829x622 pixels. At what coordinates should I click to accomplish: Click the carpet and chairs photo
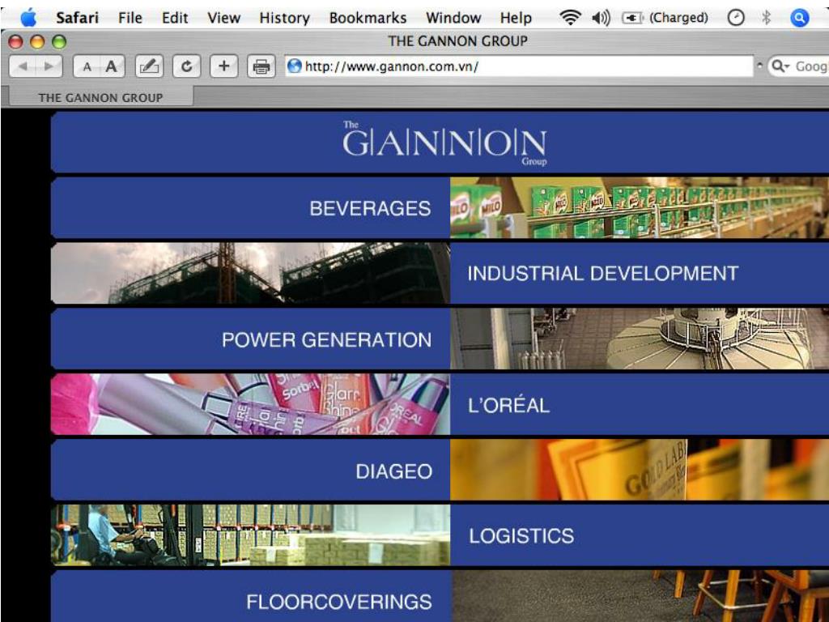pos(640,597)
